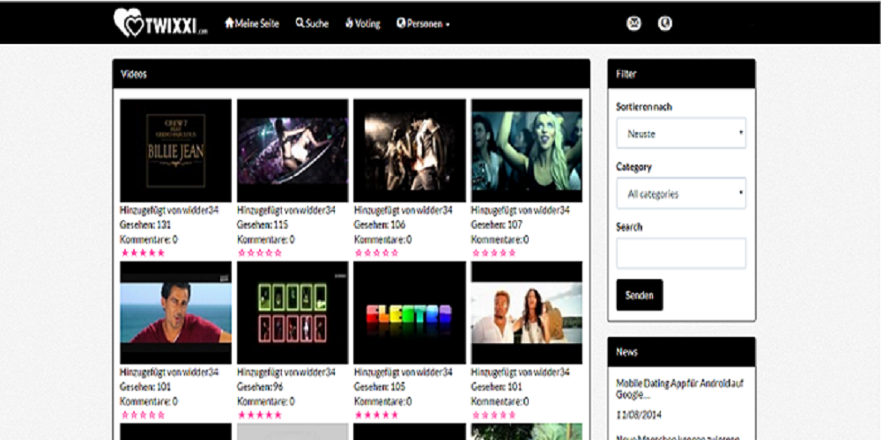Click star rating under the ELECTRO video
The image size is (881, 440).
[x=376, y=415]
